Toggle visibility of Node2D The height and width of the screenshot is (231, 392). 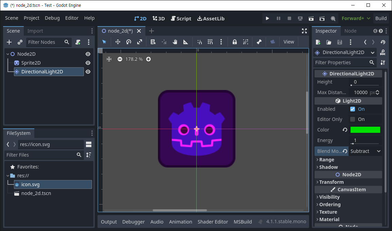(x=88, y=54)
